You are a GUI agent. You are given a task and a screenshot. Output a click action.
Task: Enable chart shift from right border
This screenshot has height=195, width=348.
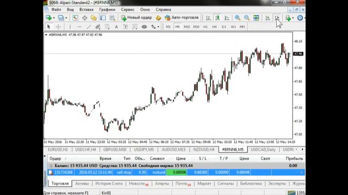277,18
